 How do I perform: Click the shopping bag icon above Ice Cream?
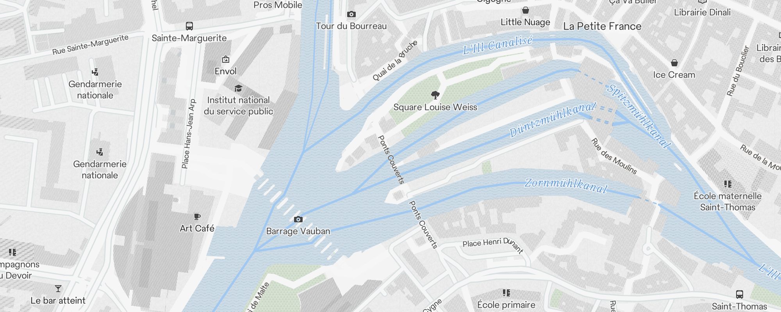674,63
